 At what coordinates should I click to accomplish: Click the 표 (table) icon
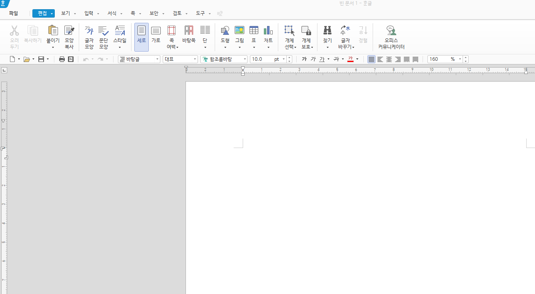pos(254,30)
